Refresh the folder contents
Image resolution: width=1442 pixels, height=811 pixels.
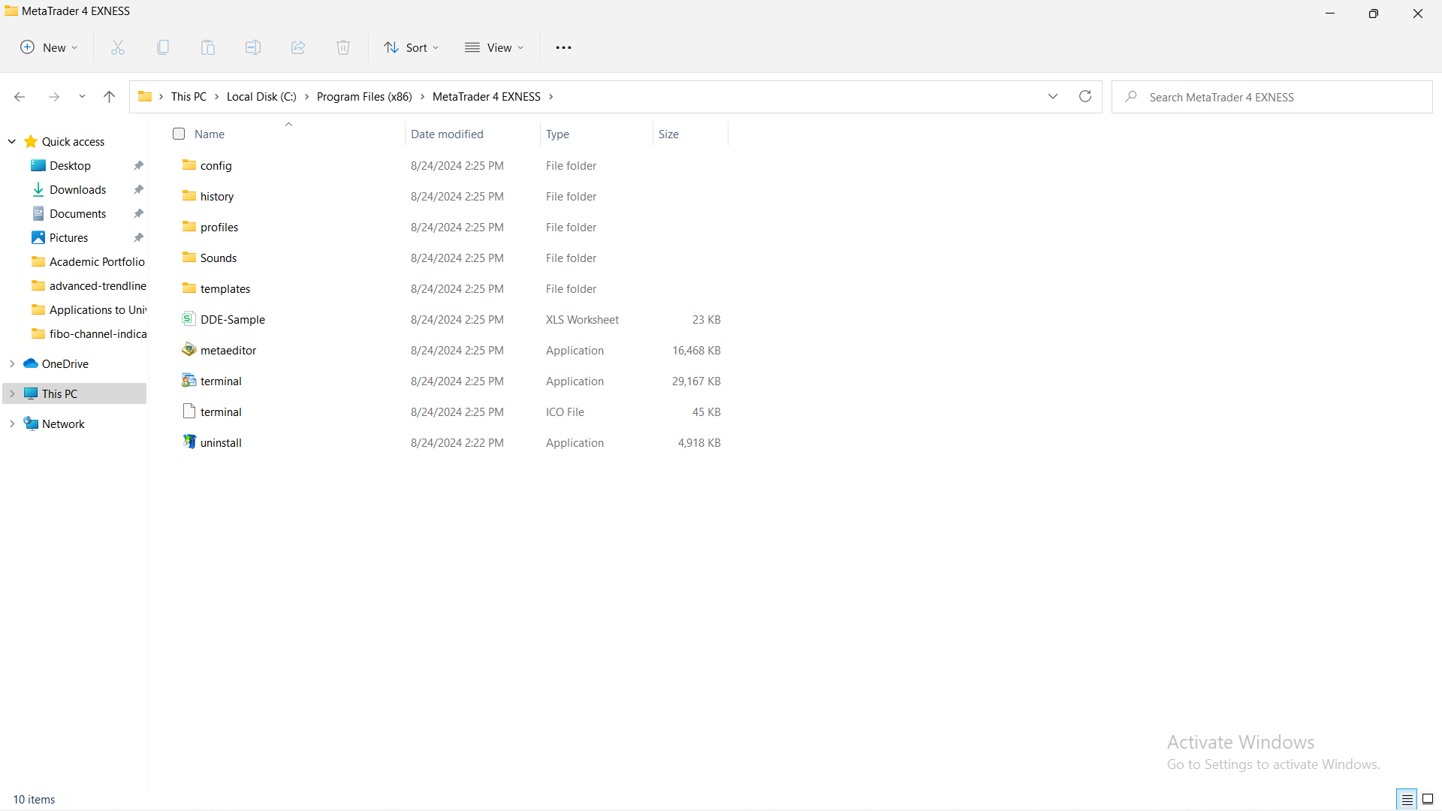coord(1085,96)
